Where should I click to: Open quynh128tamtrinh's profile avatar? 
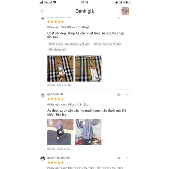(43, 158)
